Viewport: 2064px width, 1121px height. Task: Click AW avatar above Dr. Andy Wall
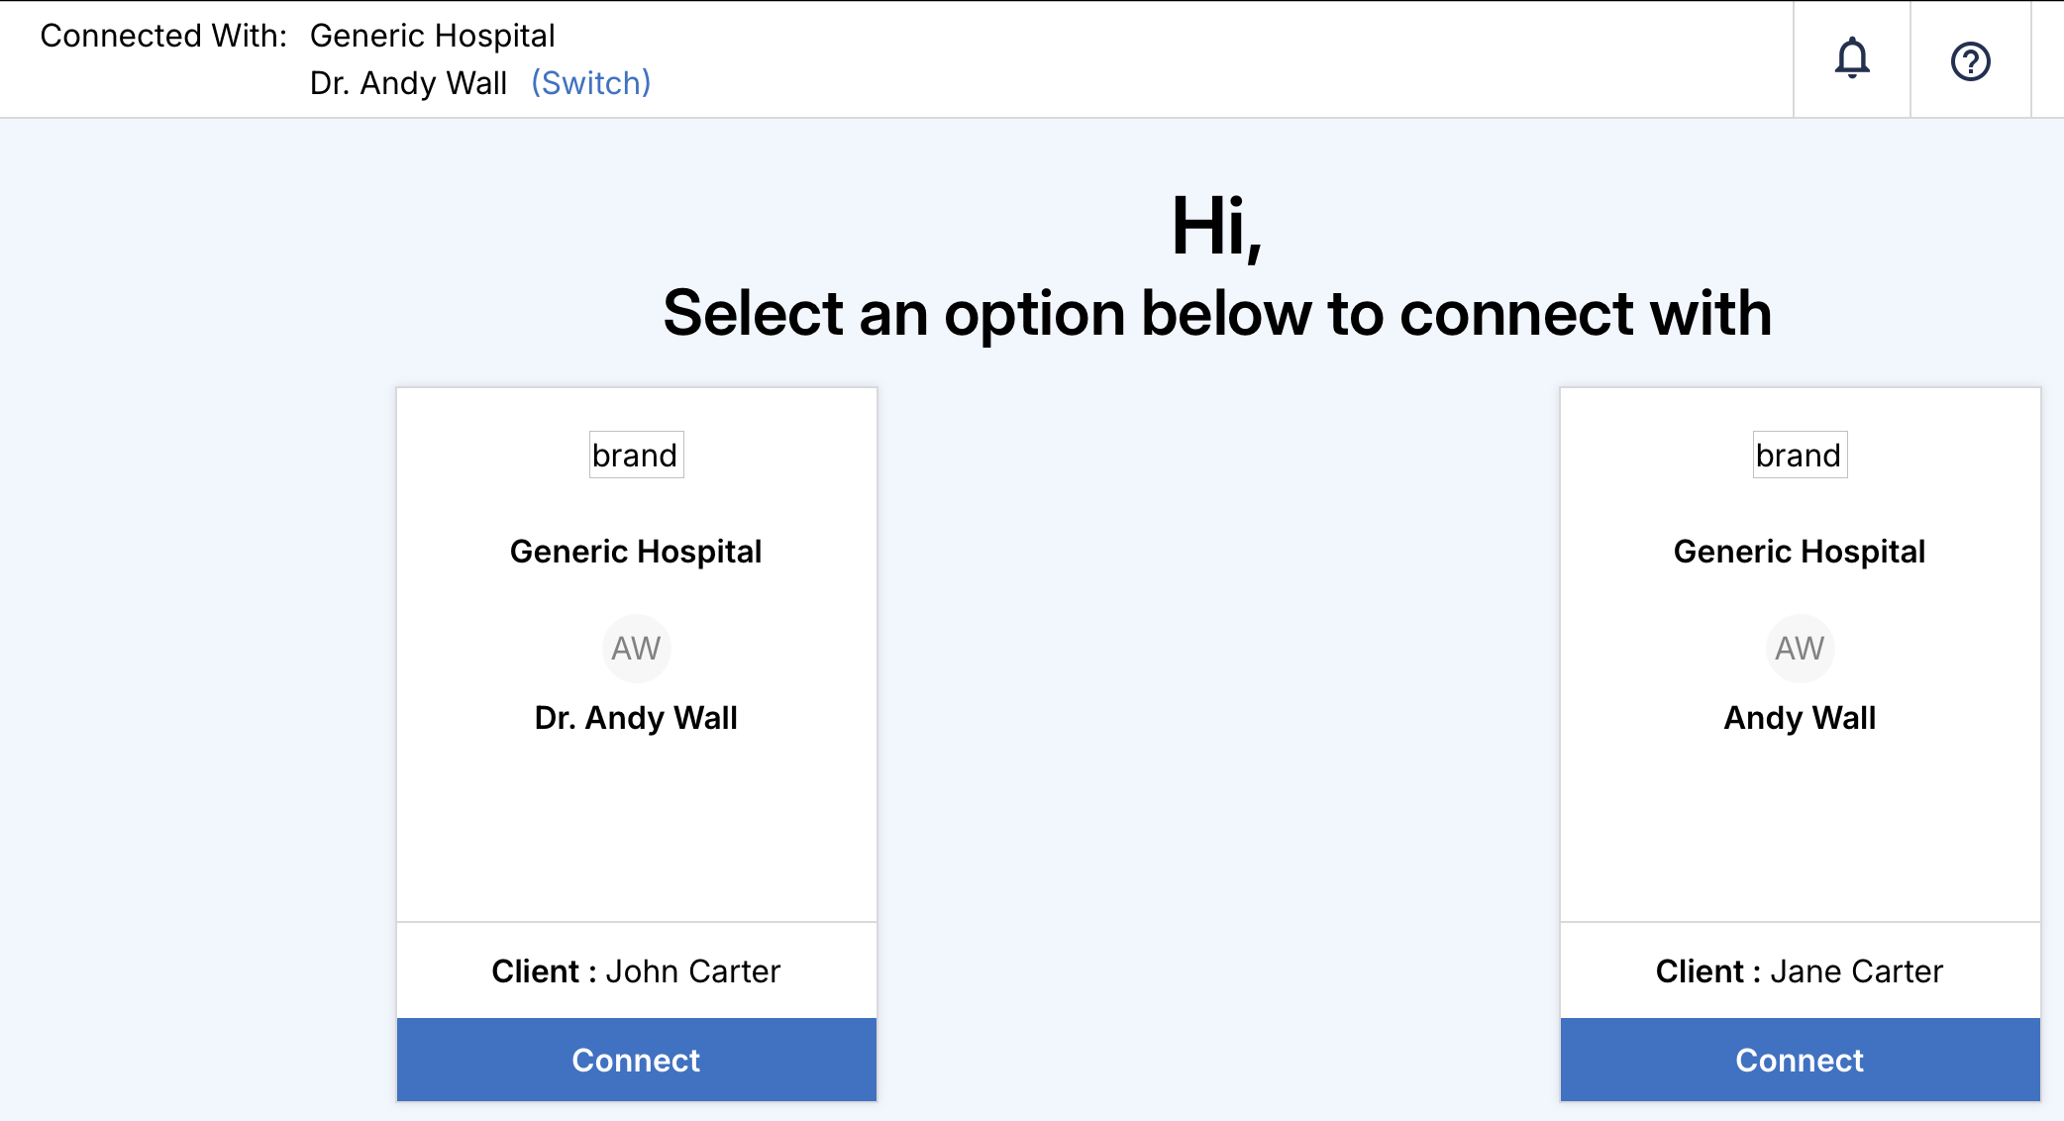636,649
